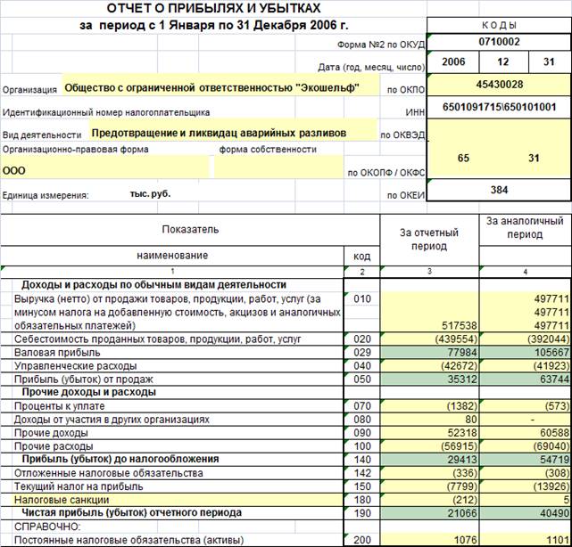Select pre-tax profit value 29413
This screenshot has height=547, width=572.
(x=429, y=460)
